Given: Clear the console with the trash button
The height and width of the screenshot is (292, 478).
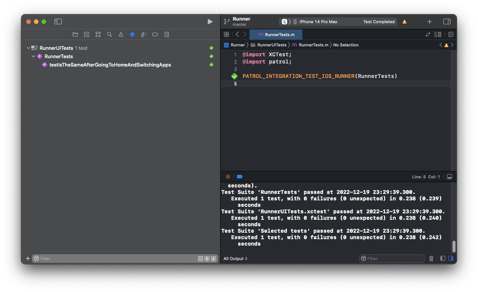Looking at the screenshot, I should (x=431, y=259).
